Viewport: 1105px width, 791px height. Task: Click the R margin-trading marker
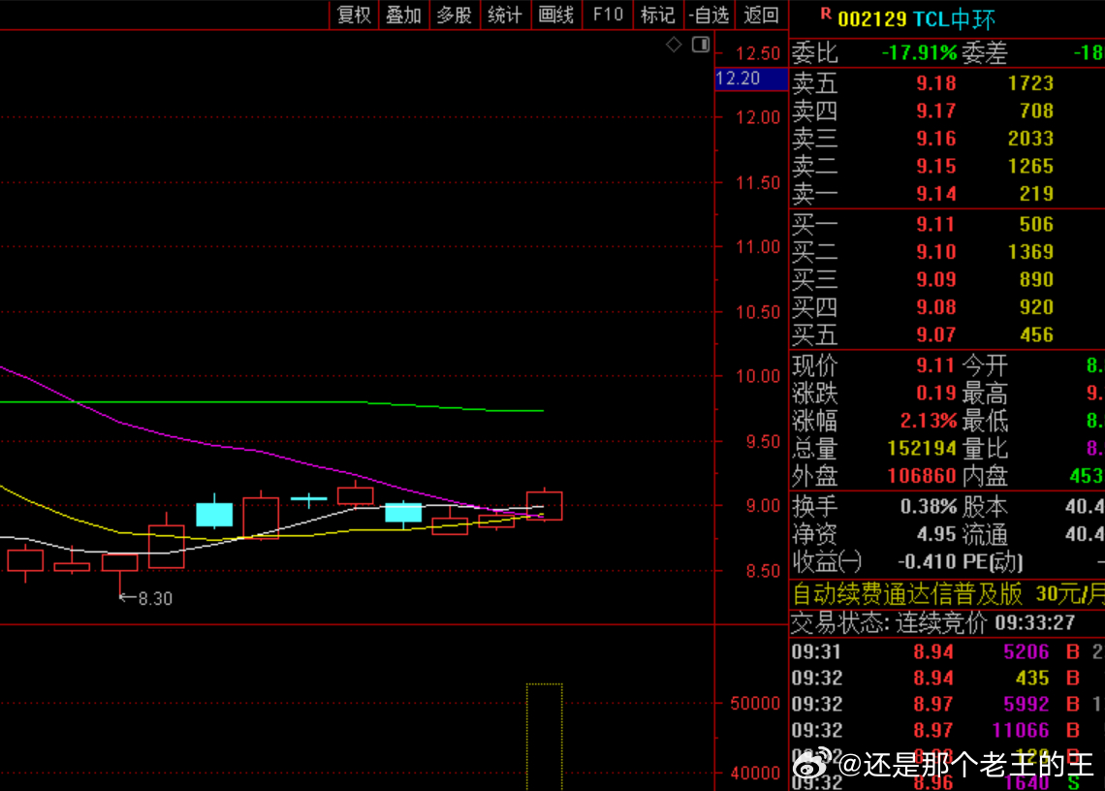pyautogui.click(x=826, y=15)
